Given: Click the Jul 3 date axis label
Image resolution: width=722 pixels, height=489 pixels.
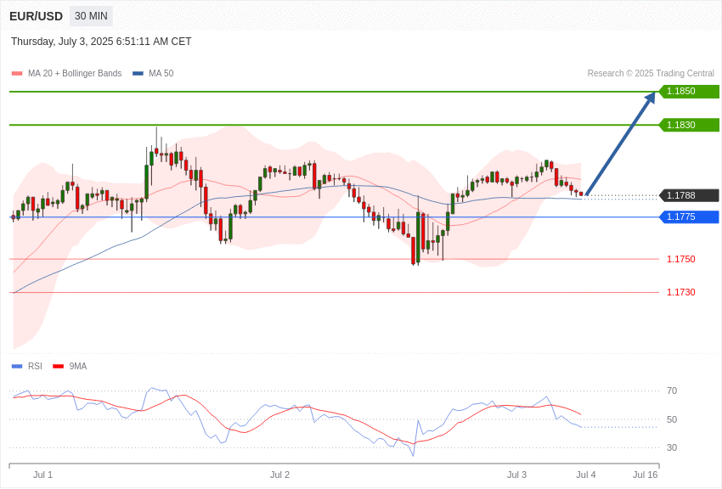Looking at the screenshot, I should pos(516,475).
